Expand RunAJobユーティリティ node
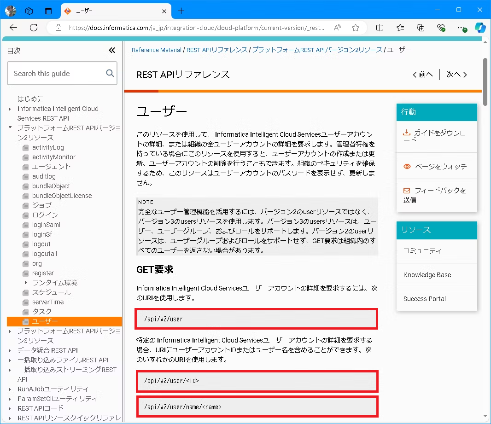Screen dimensions: 491x424 10,389
